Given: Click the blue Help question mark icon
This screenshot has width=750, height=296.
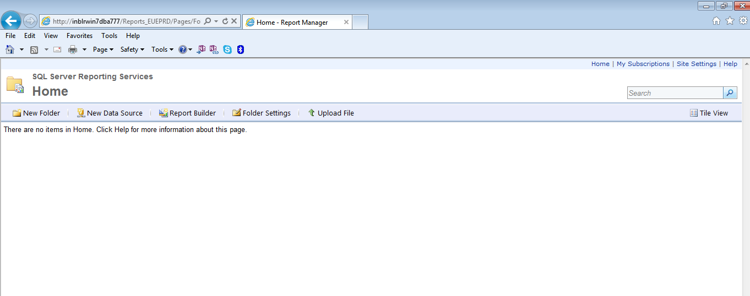Looking at the screenshot, I should click(183, 50).
